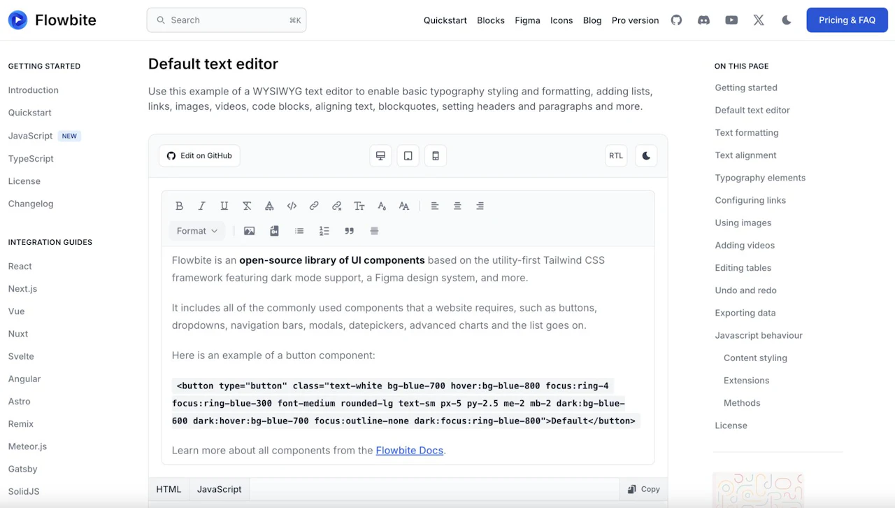This screenshot has height=508, width=895.
Task: Insert a blockquote in the editor
Action: (349, 231)
